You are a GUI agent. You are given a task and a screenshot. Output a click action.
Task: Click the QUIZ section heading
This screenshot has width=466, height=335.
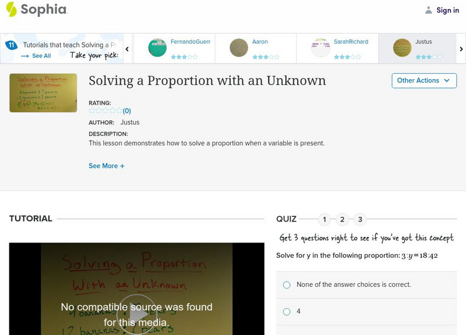tap(286, 219)
